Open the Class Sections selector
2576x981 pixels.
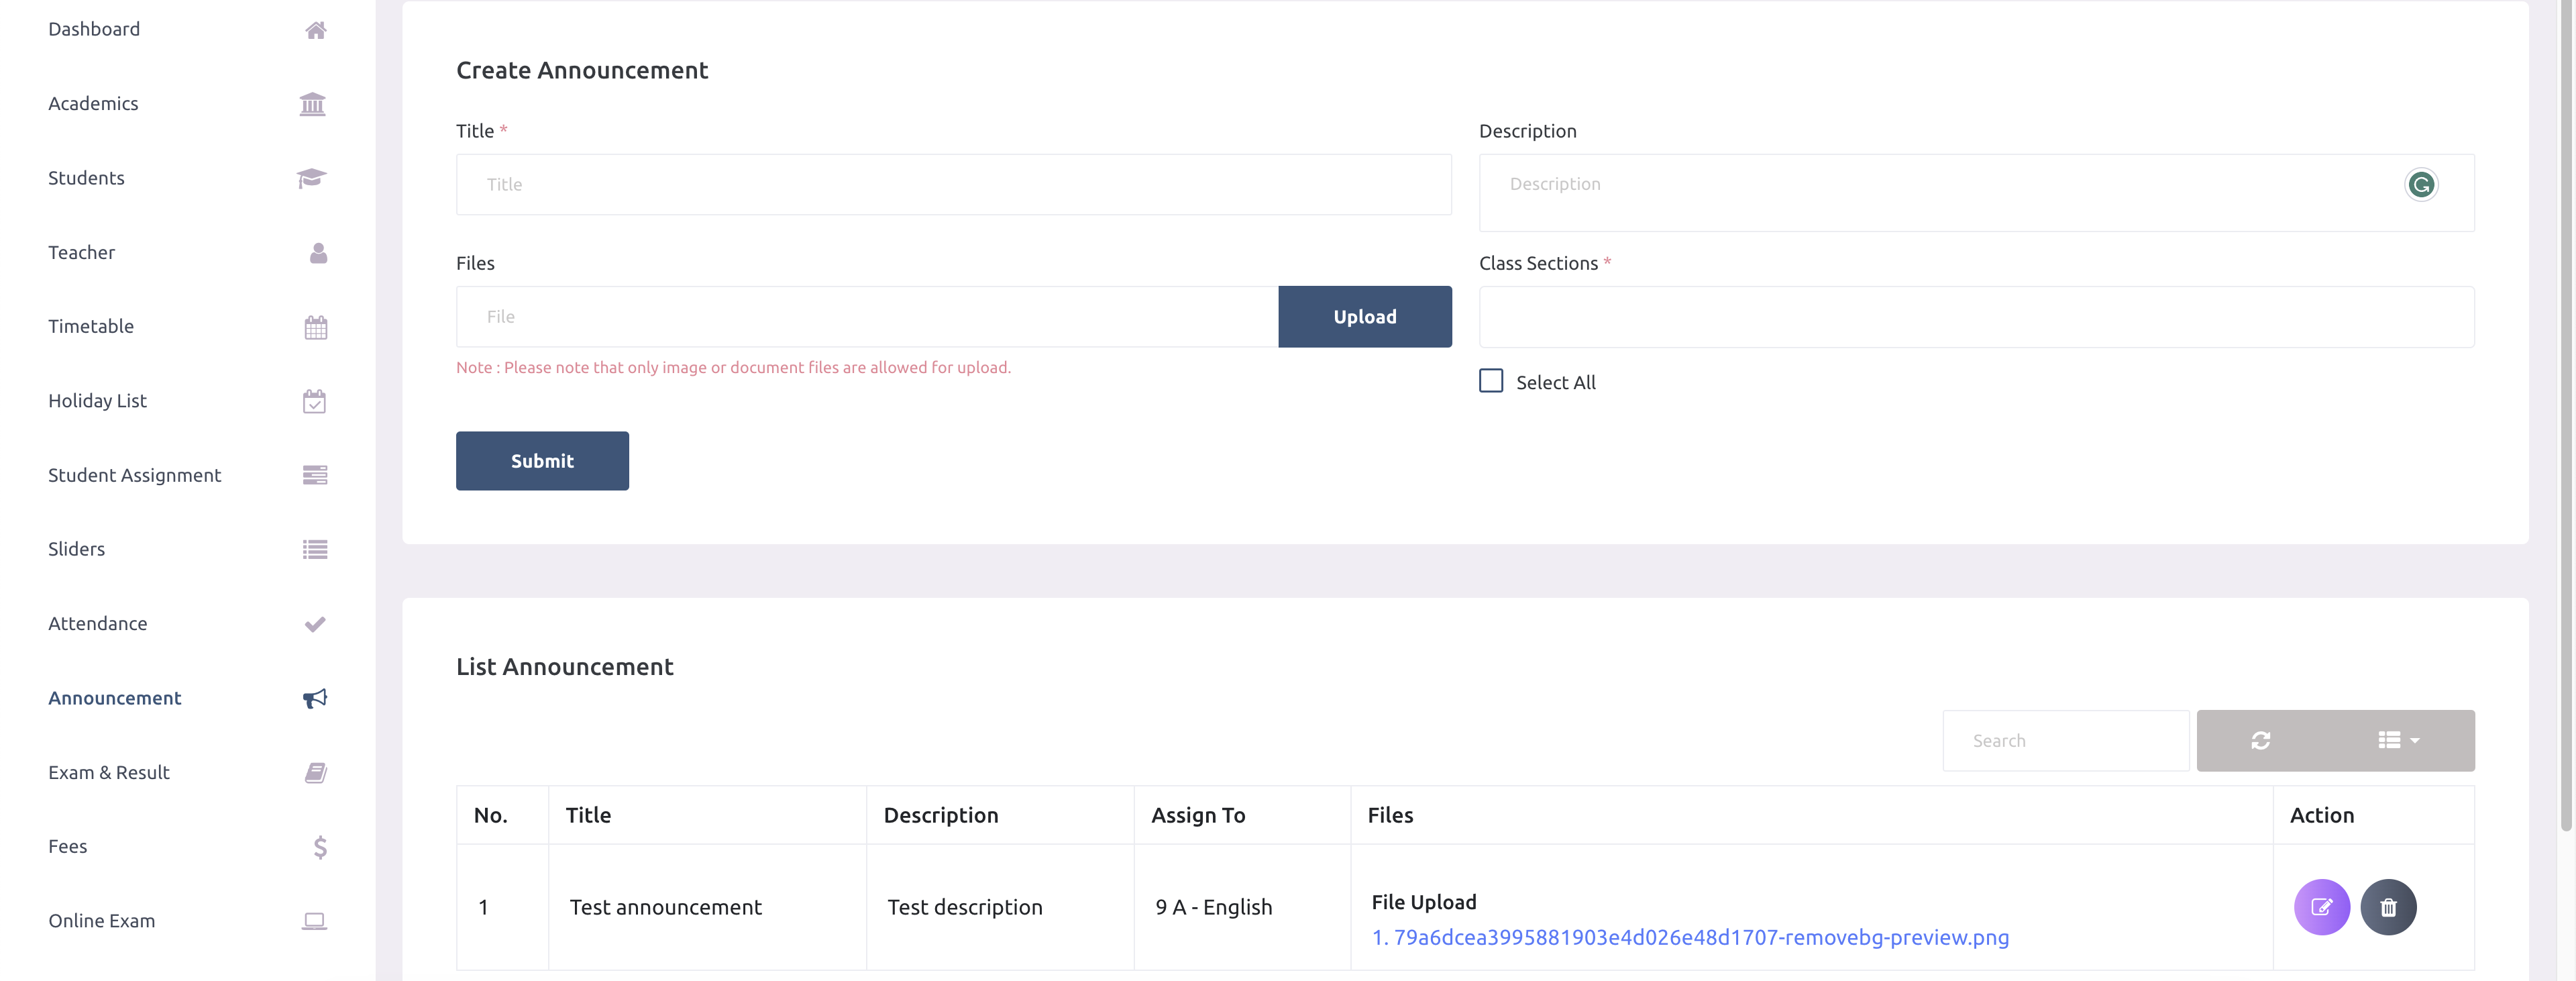click(1976, 316)
